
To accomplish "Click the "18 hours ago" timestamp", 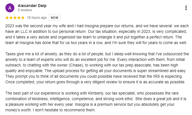I will (x=37, y=18).
